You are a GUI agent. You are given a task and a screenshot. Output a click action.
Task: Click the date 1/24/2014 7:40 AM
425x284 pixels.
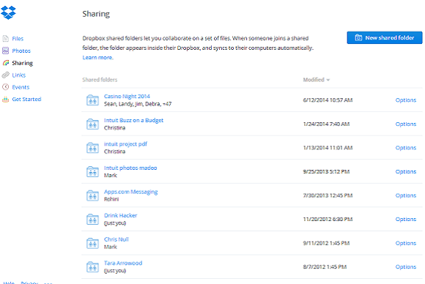pyautogui.click(x=326, y=124)
